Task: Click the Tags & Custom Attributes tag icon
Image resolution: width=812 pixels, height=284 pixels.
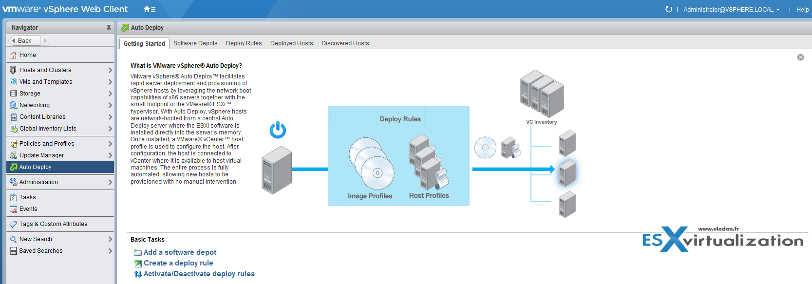Action: click(x=14, y=224)
